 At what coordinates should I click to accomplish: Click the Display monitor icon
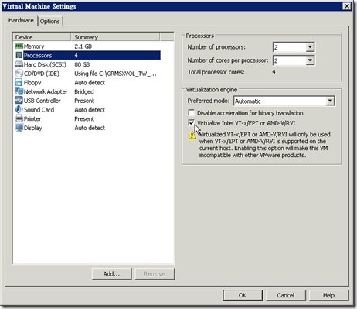pos(19,128)
